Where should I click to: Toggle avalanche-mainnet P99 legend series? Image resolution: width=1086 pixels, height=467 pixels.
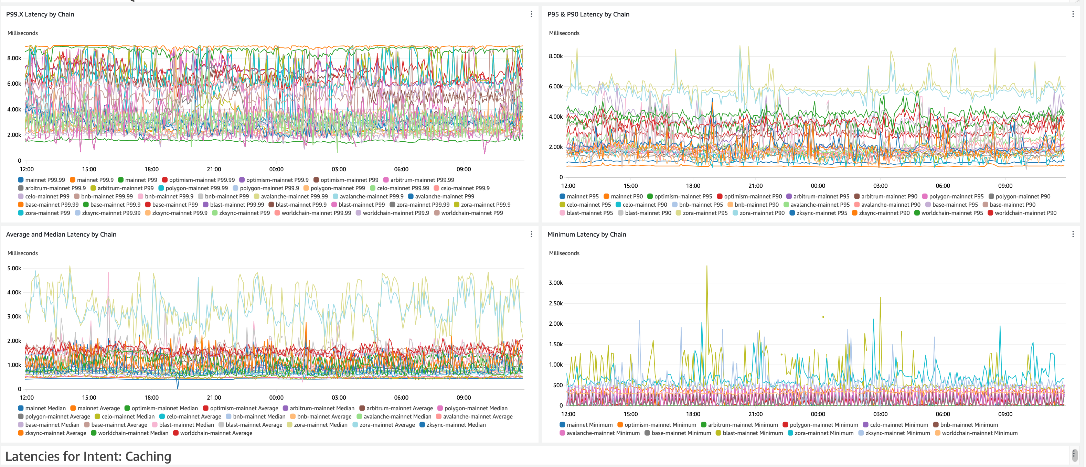pos(441,196)
